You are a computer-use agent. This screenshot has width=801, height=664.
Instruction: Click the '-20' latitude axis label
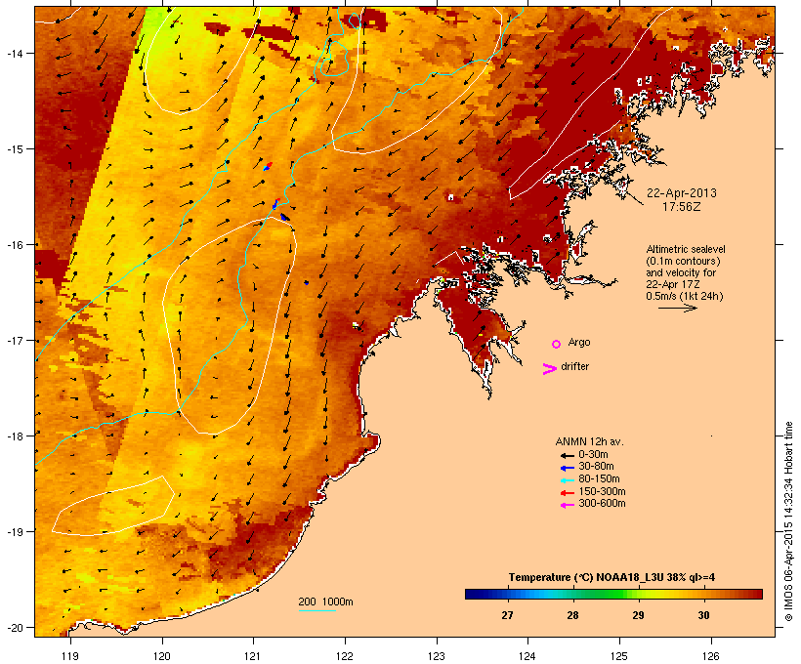click(x=14, y=628)
